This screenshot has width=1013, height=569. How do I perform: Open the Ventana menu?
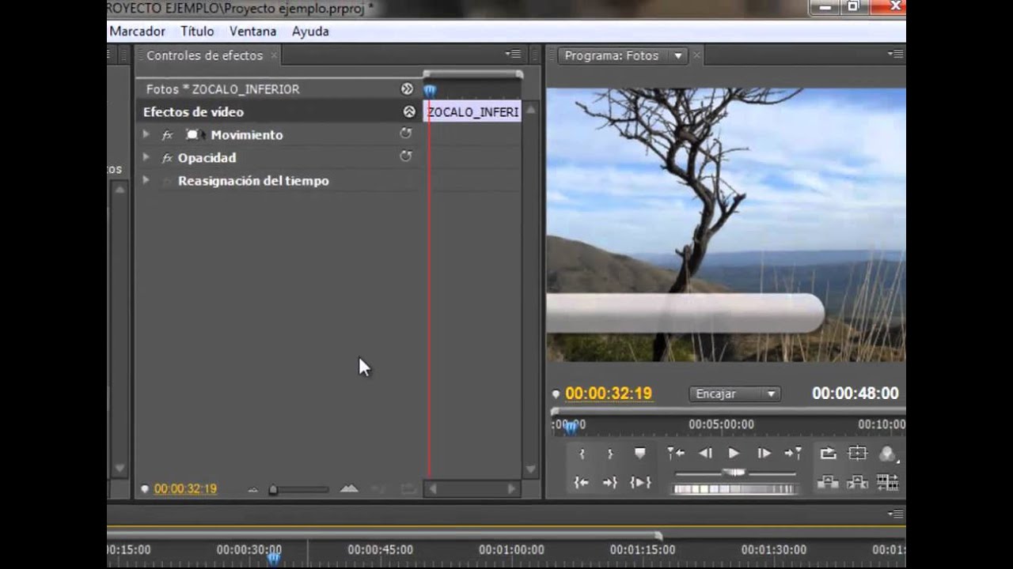(252, 32)
